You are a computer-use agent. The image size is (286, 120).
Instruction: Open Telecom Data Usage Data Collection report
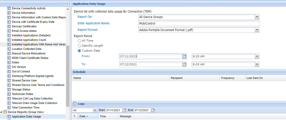click(34, 103)
